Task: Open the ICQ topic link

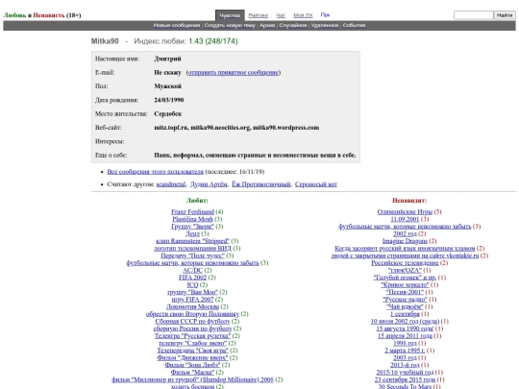Action: (x=192, y=284)
